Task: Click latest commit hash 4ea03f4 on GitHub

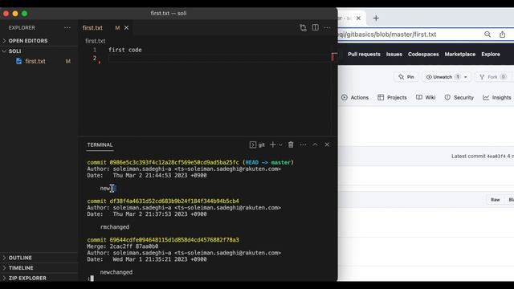Action: pyautogui.click(x=496, y=157)
